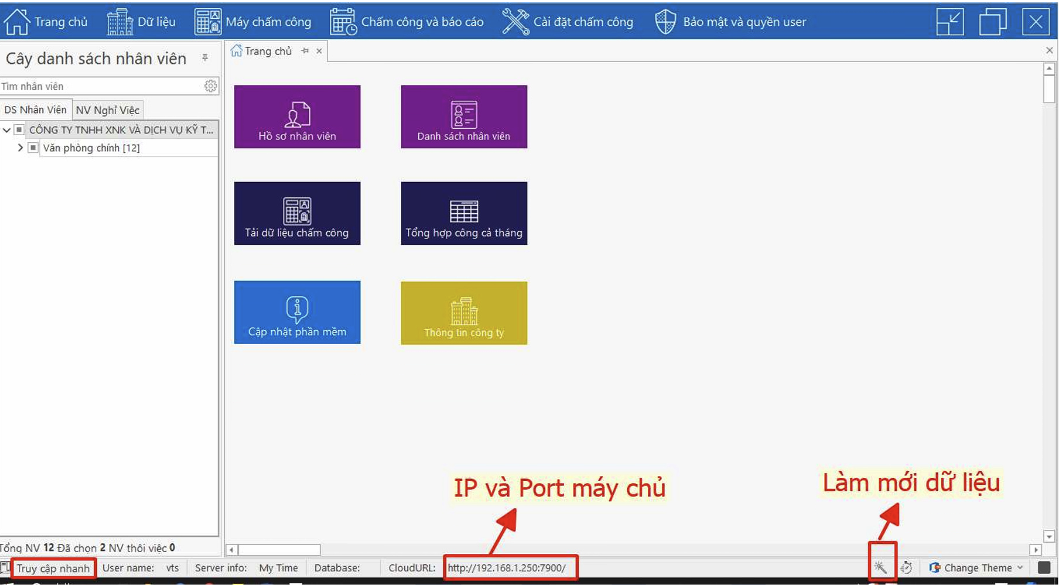Image resolution: width=1059 pixels, height=585 pixels.
Task: Launch Cập nhật phần mềm tile
Action: pyautogui.click(x=297, y=312)
